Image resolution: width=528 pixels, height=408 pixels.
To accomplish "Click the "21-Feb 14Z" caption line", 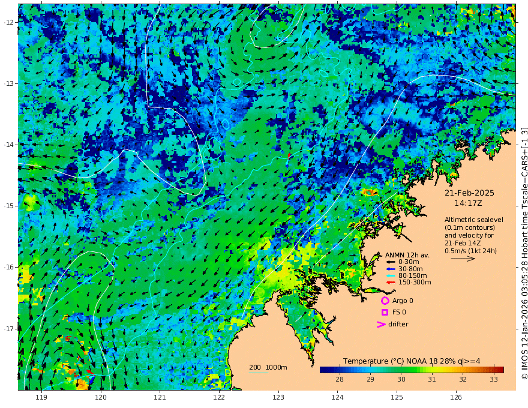I will [463, 243].
